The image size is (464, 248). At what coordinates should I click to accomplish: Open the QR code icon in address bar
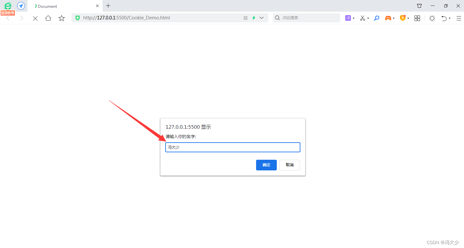[x=246, y=18]
